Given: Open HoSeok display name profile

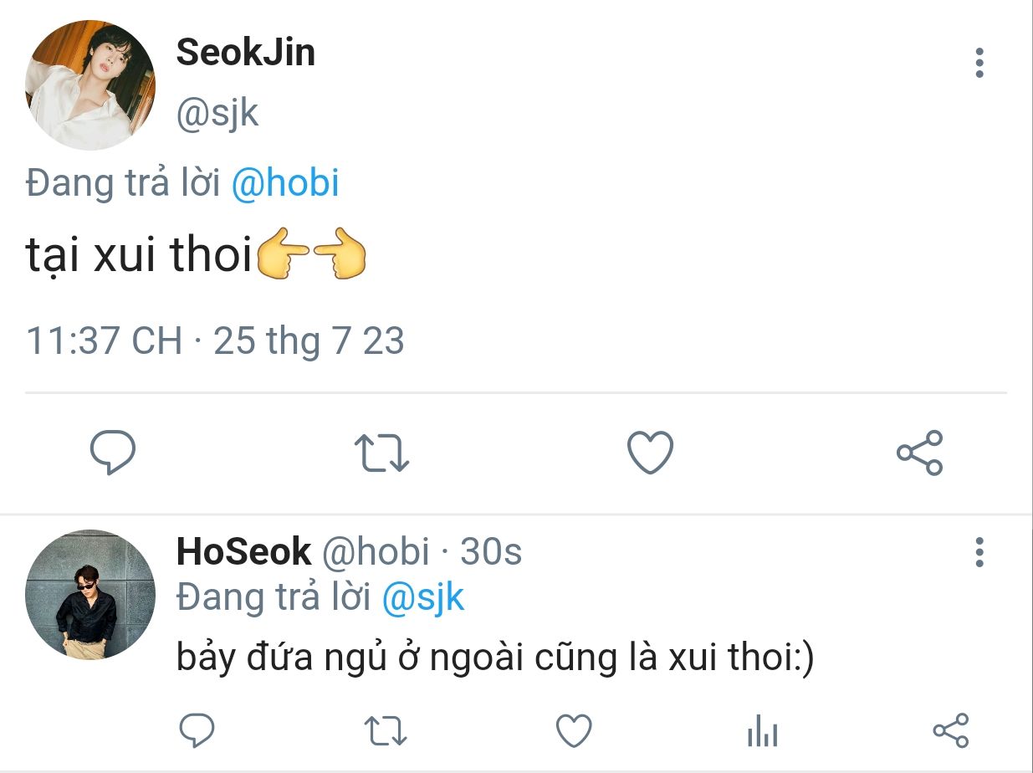Looking at the screenshot, I should pos(243,552).
